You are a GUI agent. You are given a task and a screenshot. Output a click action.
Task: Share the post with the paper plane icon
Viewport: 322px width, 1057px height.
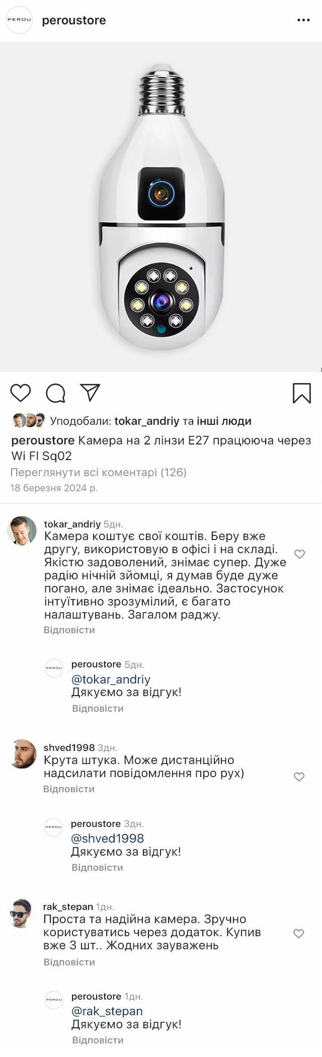click(91, 393)
